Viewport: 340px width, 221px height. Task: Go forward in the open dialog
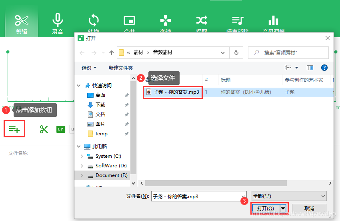[x=94, y=53]
